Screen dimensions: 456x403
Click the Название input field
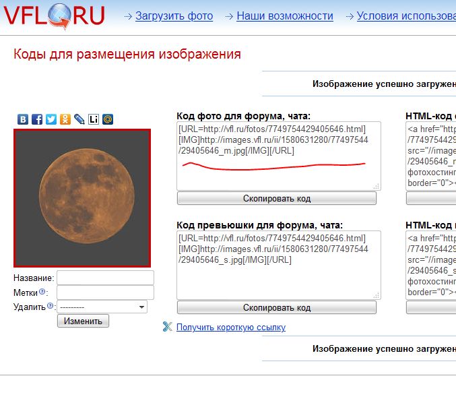105,278
